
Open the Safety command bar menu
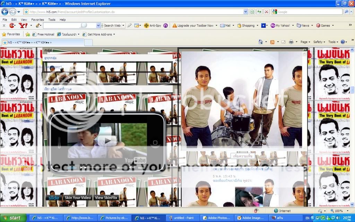tap(319, 42)
